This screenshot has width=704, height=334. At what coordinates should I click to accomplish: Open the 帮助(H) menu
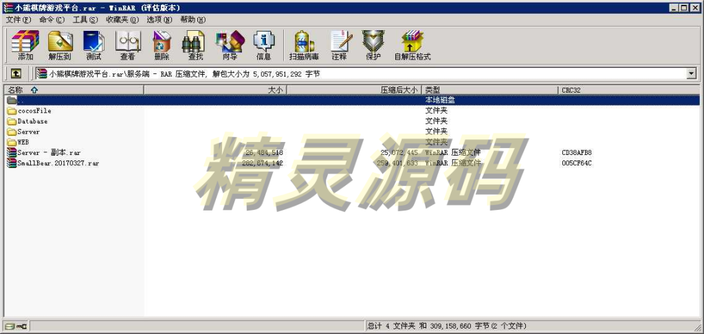pos(192,20)
